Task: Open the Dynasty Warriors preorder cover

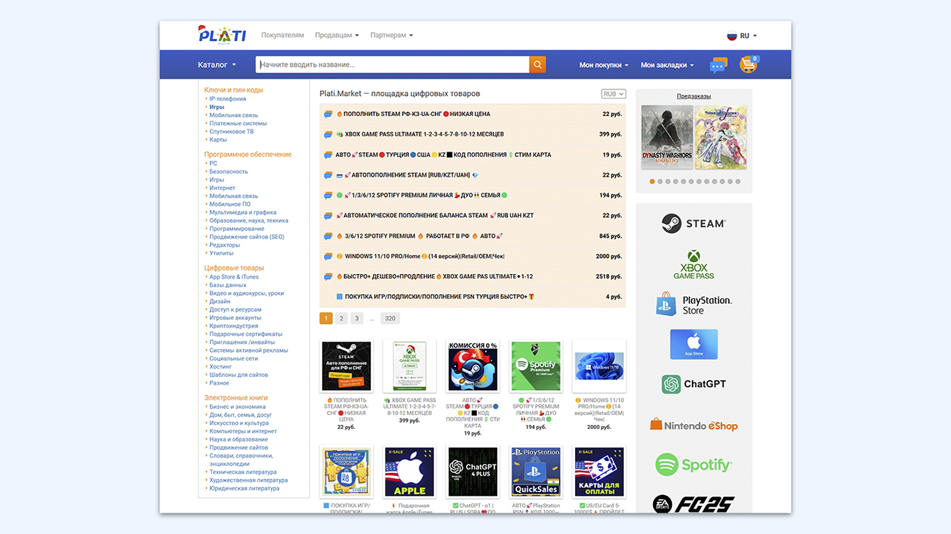Action: click(667, 137)
